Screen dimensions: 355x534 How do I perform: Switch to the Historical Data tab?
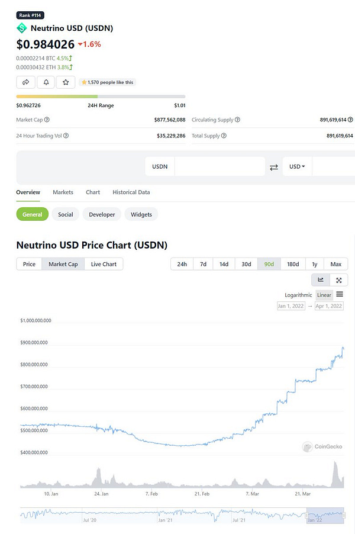(x=131, y=192)
